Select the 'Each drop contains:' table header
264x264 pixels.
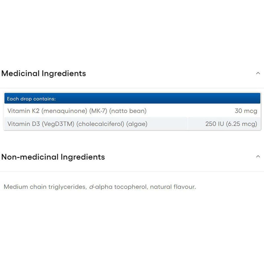[x=31, y=99]
